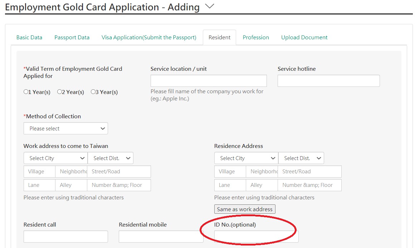Click the Residential mobile text field

click(x=161, y=237)
